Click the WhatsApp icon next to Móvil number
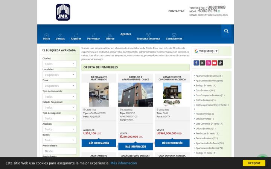Image resolution: width=271 pixels, height=169 pixels. point(219,11)
